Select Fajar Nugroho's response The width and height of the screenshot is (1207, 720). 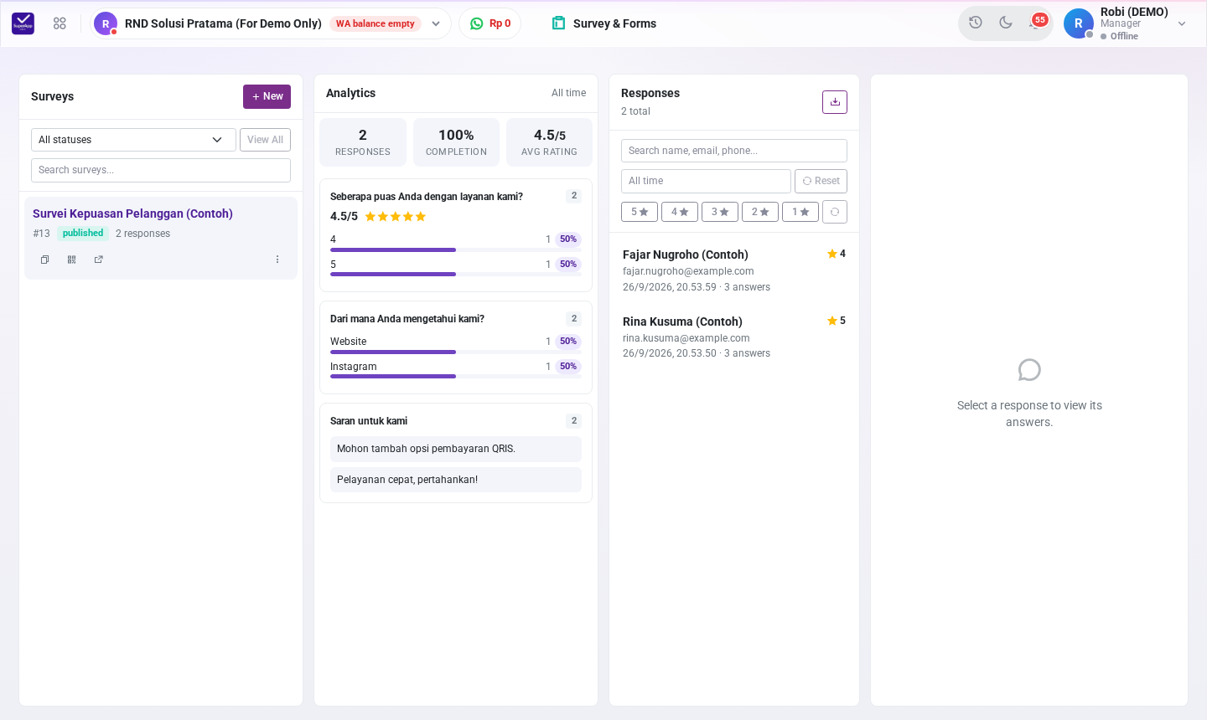734,270
